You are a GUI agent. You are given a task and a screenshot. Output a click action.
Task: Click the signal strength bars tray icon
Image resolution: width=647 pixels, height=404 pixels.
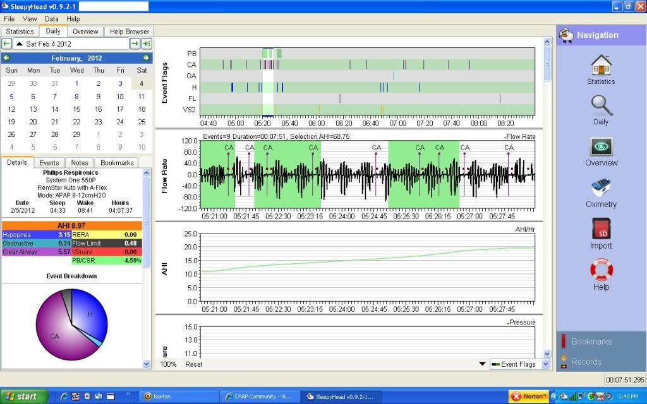click(x=573, y=396)
